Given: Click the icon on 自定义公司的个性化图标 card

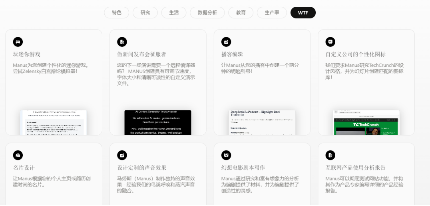Looking at the screenshot, I should pyautogui.click(x=330, y=42).
